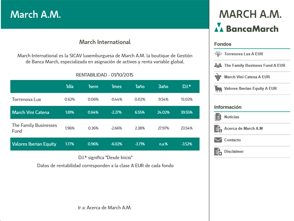Click the document-x icon next to Disclaimer
Image resolution: width=294 pixels, height=221 pixels.
pyautogui.click(x=218, y=151)
